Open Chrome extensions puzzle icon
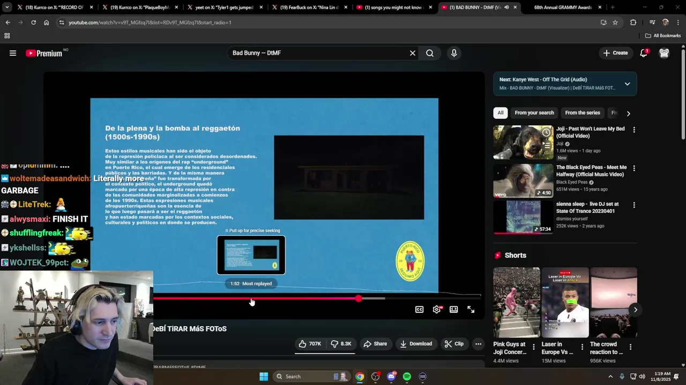Image resolution: width=686 pixels, height=385 pixels. coord(633,22)
